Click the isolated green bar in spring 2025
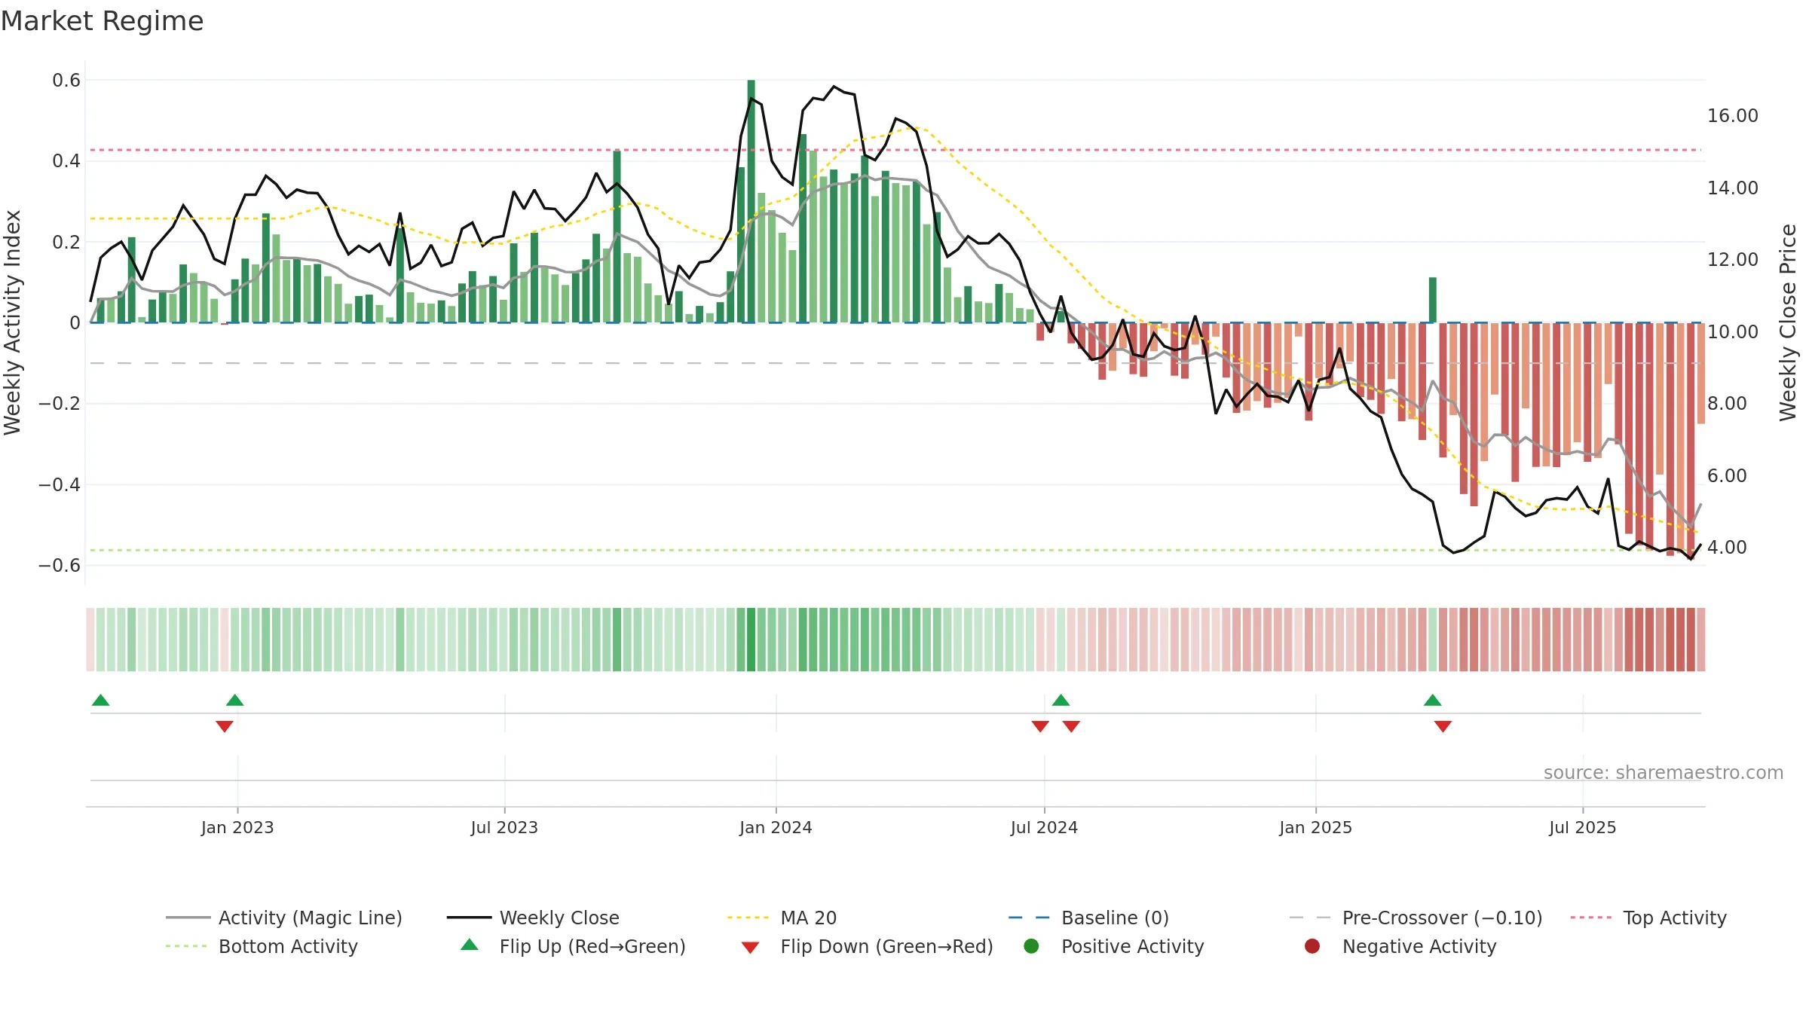 tap(1433, 300)
